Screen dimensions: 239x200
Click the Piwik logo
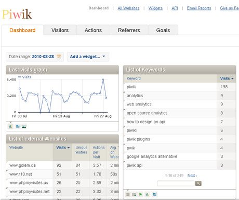click(17, 14)
